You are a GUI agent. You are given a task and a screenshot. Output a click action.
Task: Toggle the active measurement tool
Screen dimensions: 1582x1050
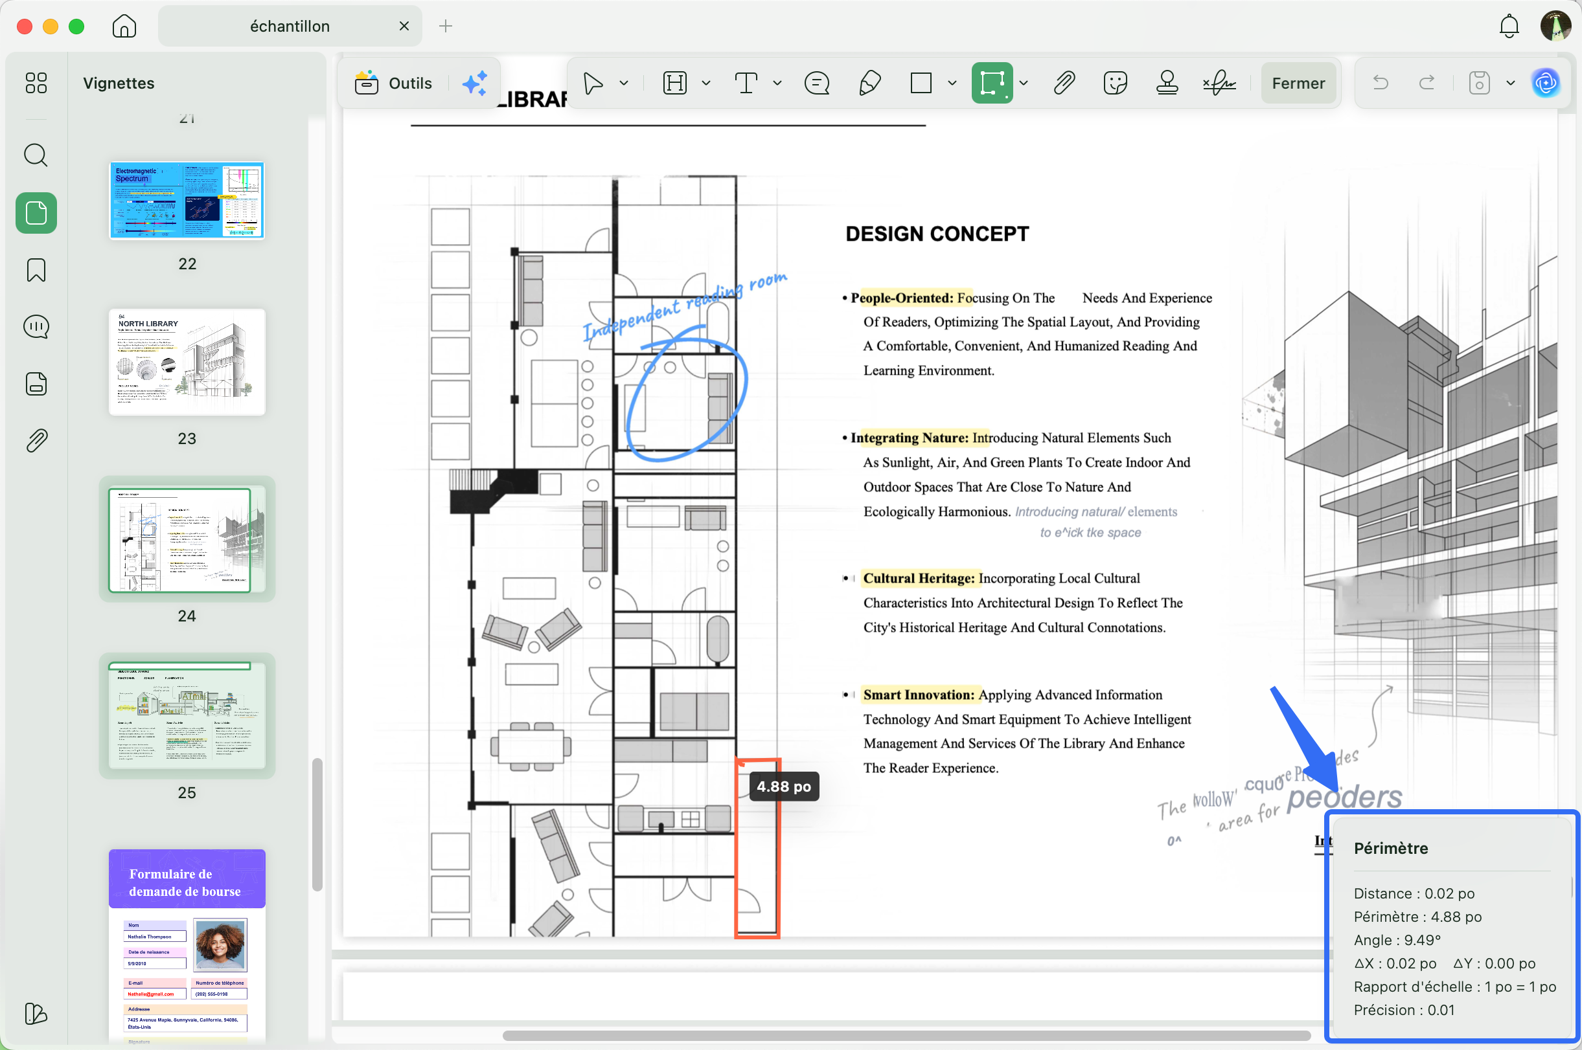click(992, 83)
